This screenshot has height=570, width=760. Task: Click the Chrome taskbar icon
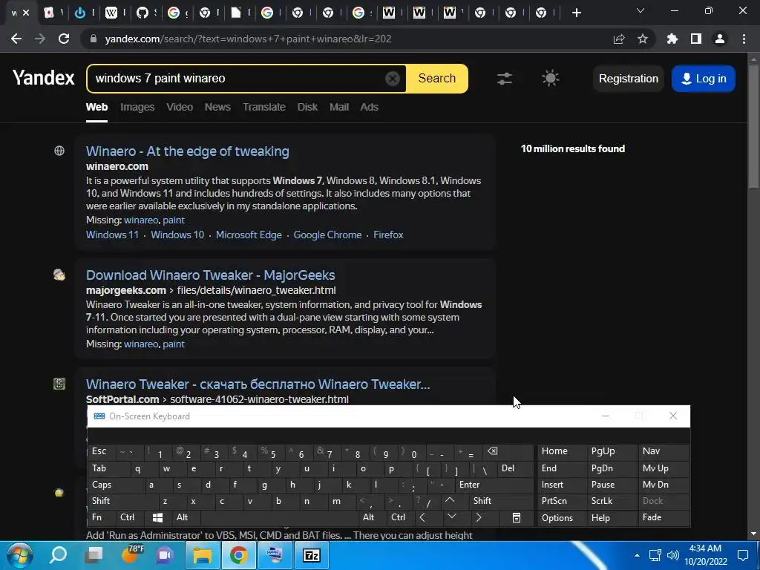click(238, 555)
